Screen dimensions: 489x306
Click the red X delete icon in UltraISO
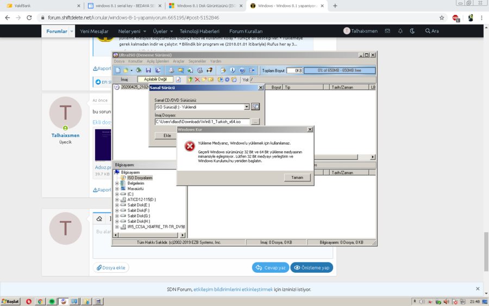(197, 79)
